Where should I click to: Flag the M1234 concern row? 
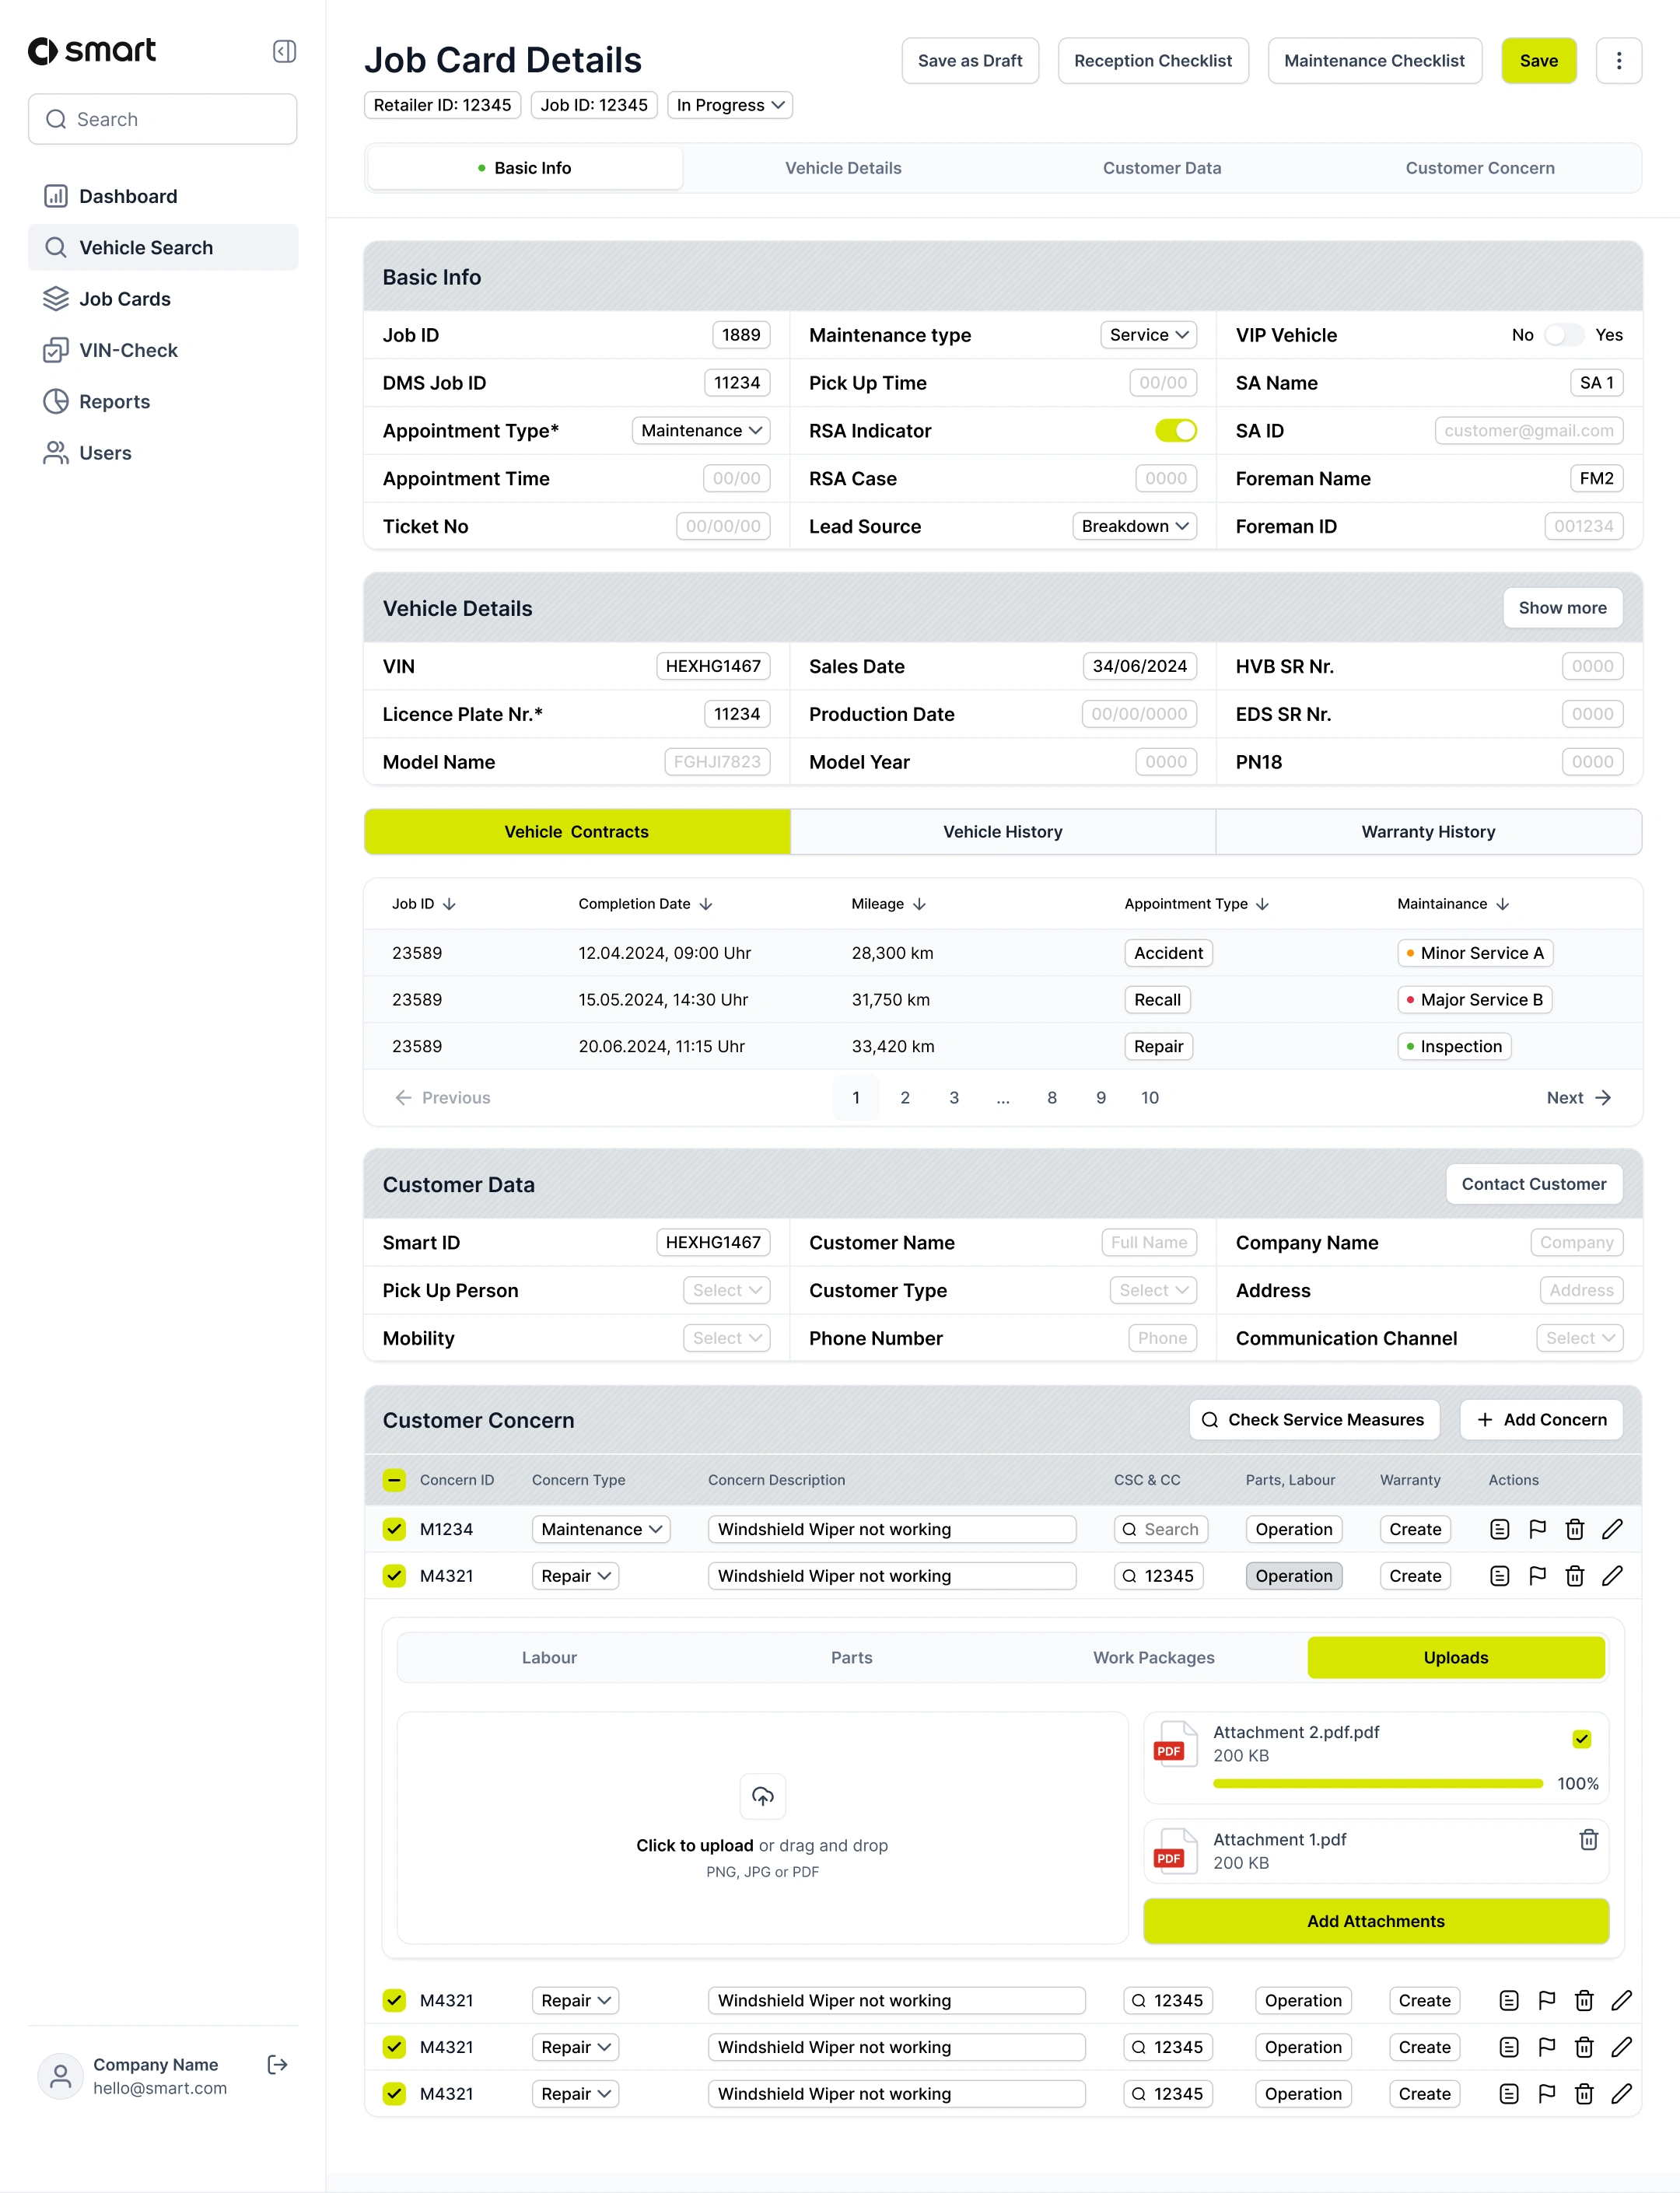pyautogui.click(x=1538, y=1529)
